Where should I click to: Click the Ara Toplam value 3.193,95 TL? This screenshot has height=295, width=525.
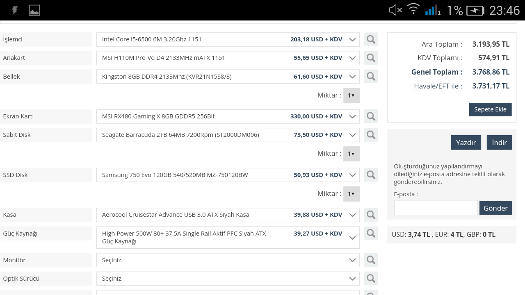pyautogui.click(x=491, y=44)
